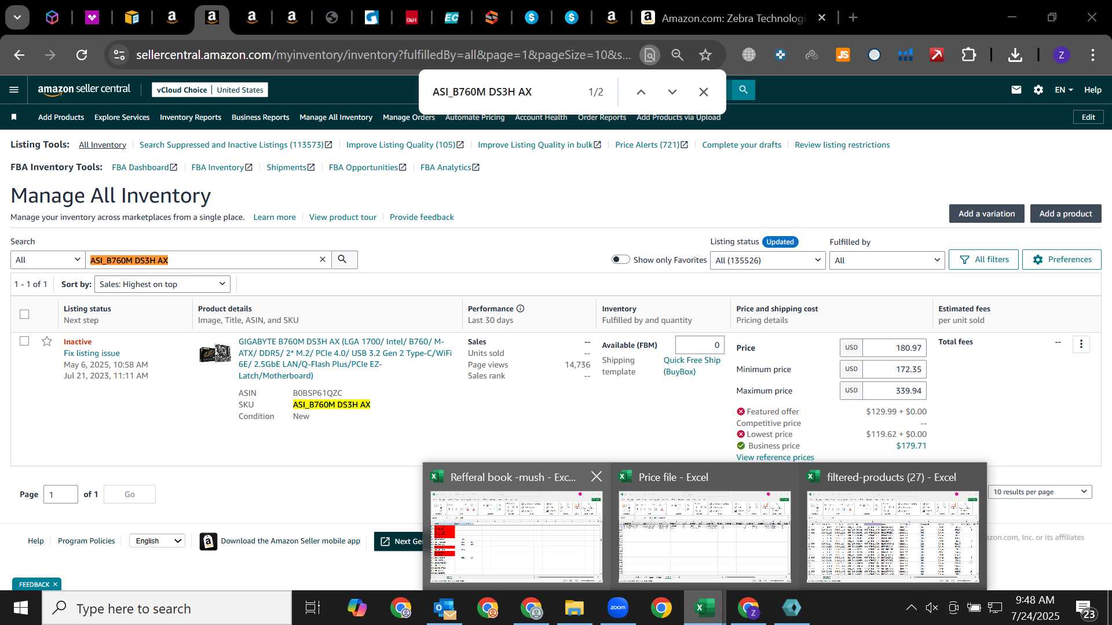Open the Zoom app on taskbar

617,608
